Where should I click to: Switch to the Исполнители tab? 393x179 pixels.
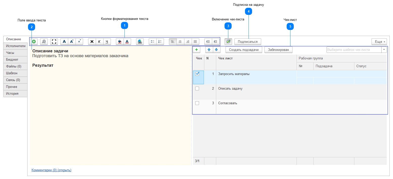point(15,46)
